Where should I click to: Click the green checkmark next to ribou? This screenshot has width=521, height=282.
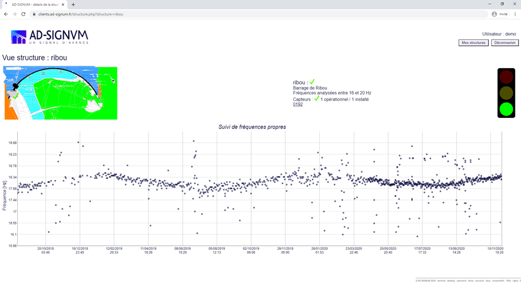click(312, 82)
